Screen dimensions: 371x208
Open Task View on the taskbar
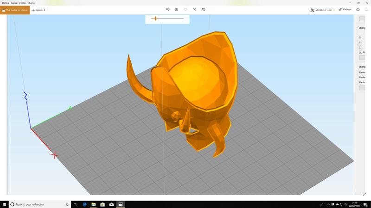click(x=75, y=204)
